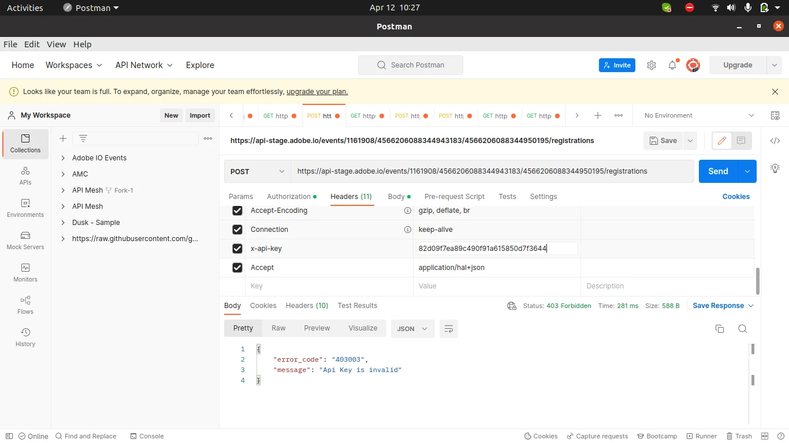Screen dimensions: 789x443
Task: Open the user avatar menu
Action: pos(693,65)
